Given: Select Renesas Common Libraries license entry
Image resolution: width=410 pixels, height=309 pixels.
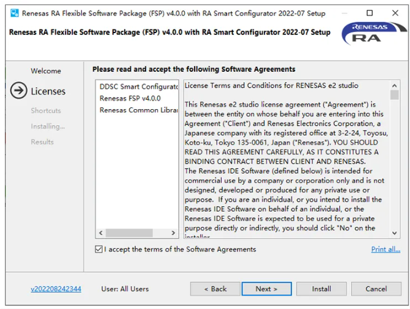Looking at the screenshot, I should pyautogui.click(x=139, y=110).
